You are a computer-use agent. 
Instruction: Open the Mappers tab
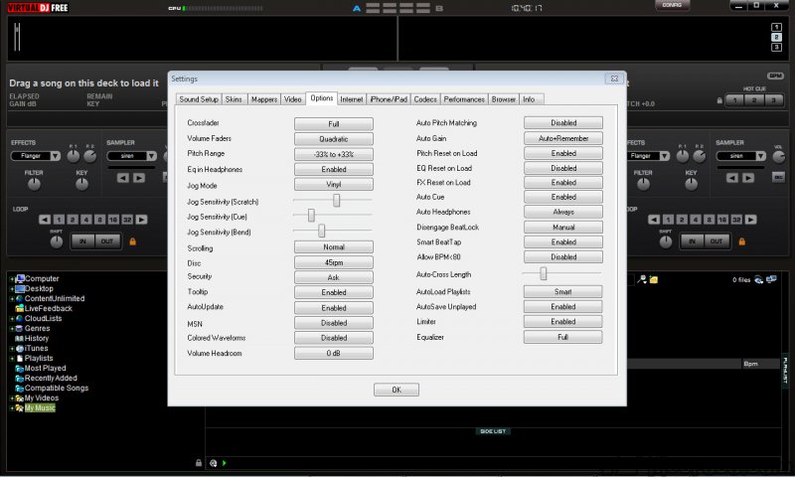pos(264,99)
